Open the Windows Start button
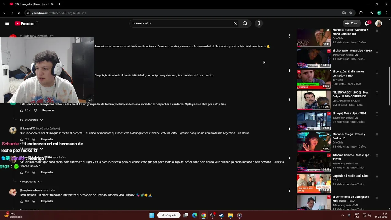This screenshot has height=220, width=391. point(152,215)
